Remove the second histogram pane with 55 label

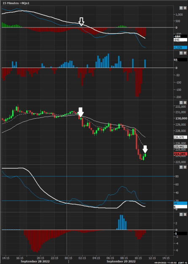tap(185, 53)
